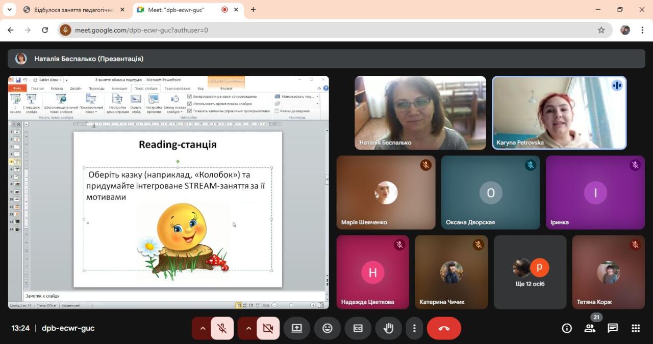
Task: Click the Present now screen share icon
Action: click(x=297, y=328)
